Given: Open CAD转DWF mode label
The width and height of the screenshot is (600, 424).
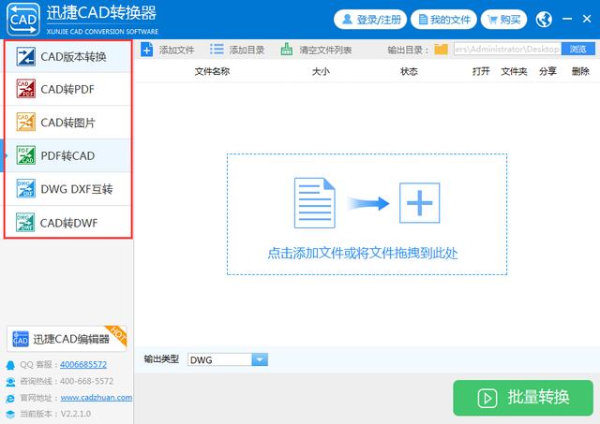Looking at the screenshot, I should coord(68,223).
